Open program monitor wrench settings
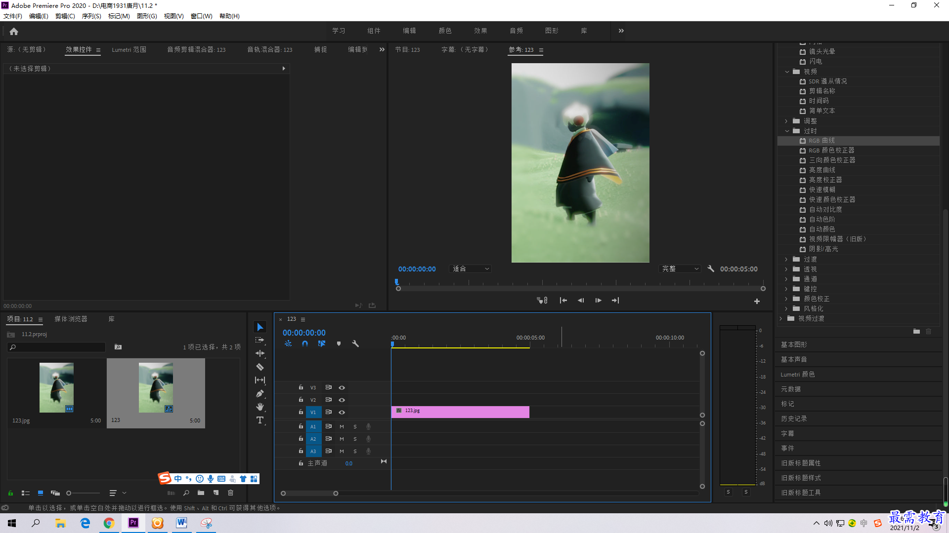The width and height of the screenshot is (949, 533). click(711, 269)
